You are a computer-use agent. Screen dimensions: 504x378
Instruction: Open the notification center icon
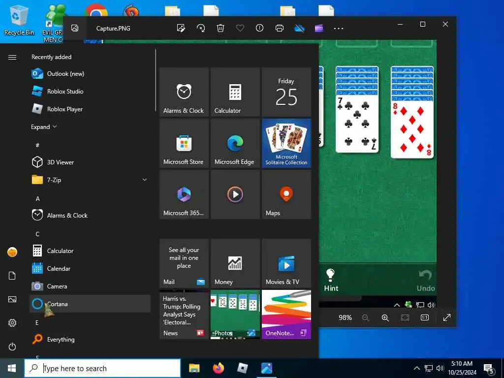489,369
